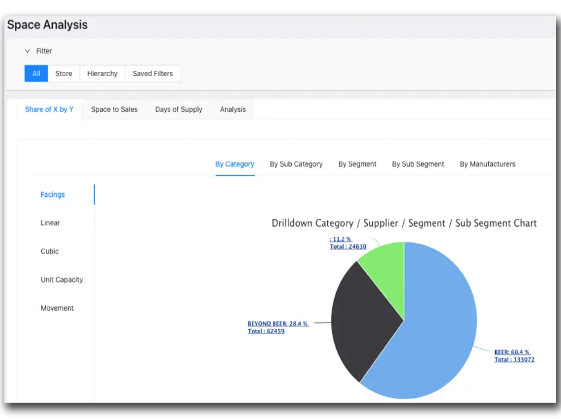This screenshot has width=561, height=419.
Task: Pick Cubic metric from sidebar
Action: 50,251
